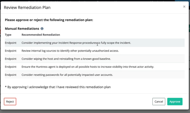Reject the remediation plan

click(10, 101)
